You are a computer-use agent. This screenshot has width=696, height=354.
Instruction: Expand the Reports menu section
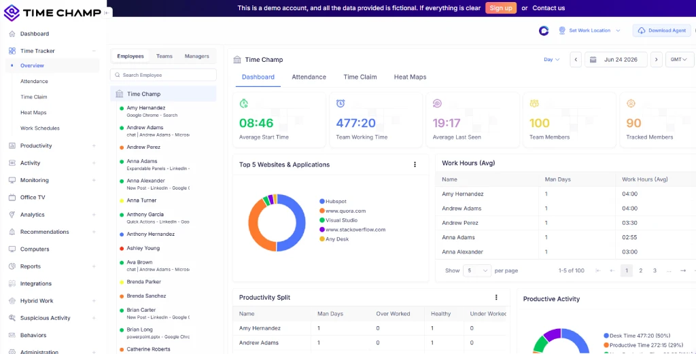click(94, 266)
